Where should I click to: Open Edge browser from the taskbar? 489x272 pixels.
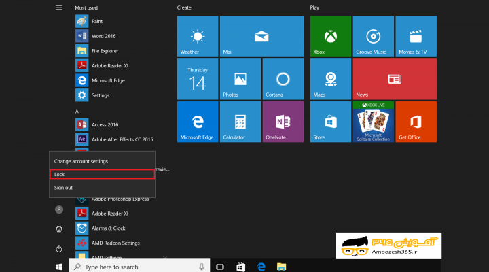click(261, 267)
